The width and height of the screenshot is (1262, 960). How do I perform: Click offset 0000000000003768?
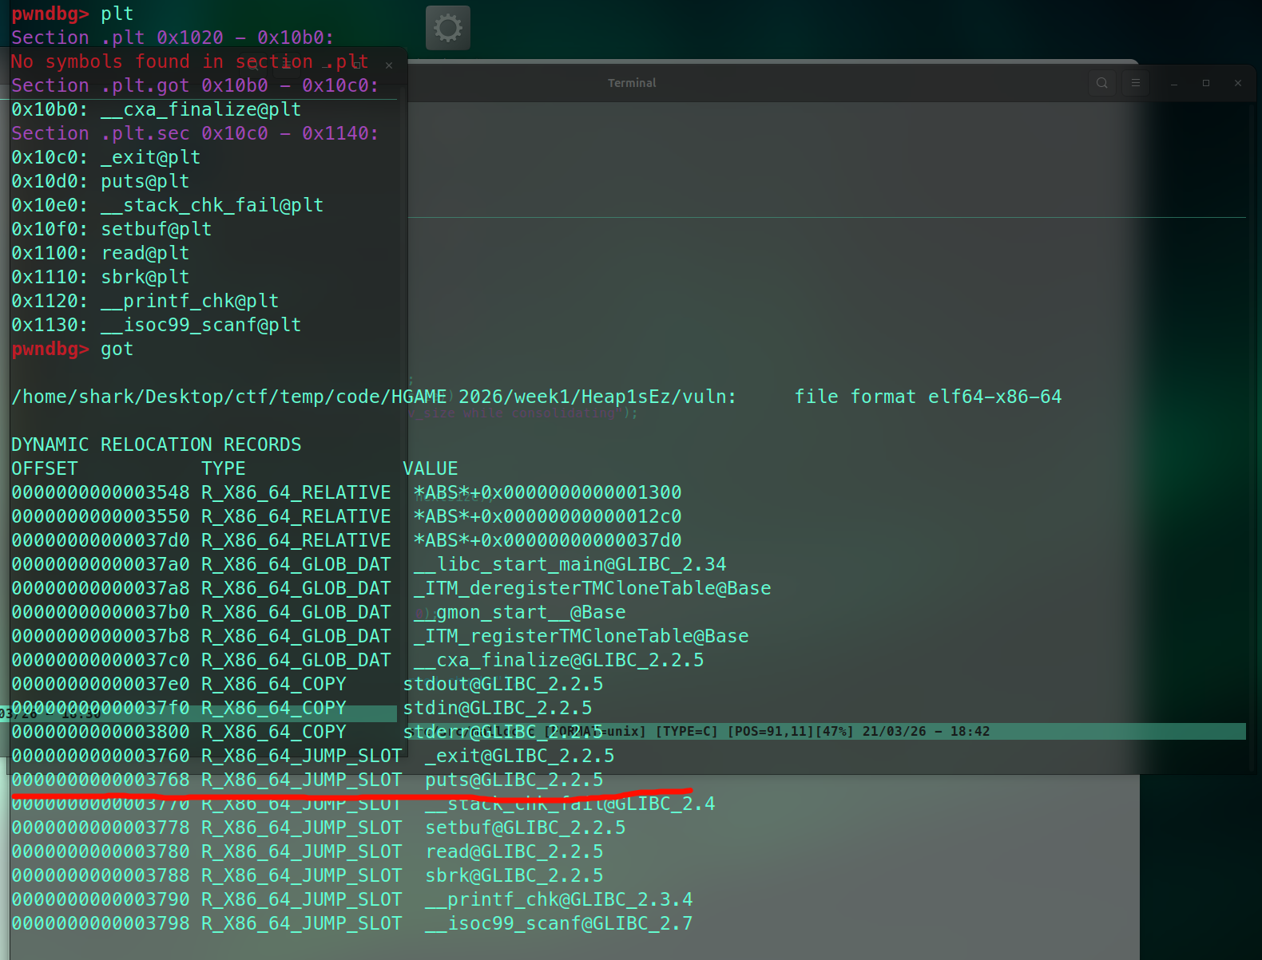(x=101, y=780)
